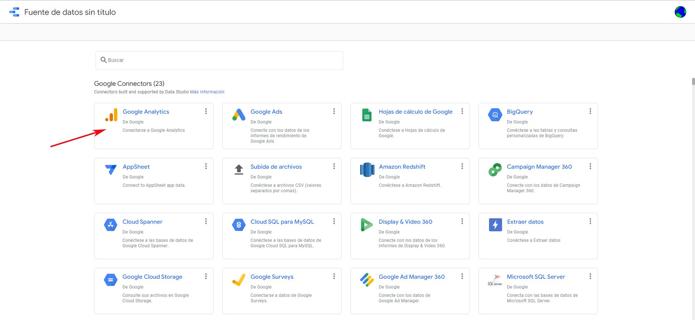Viewport: 695px width, 320px height.
Task: Click the Cloud SQL para MySQL icon
Action: tap(239, 225)
